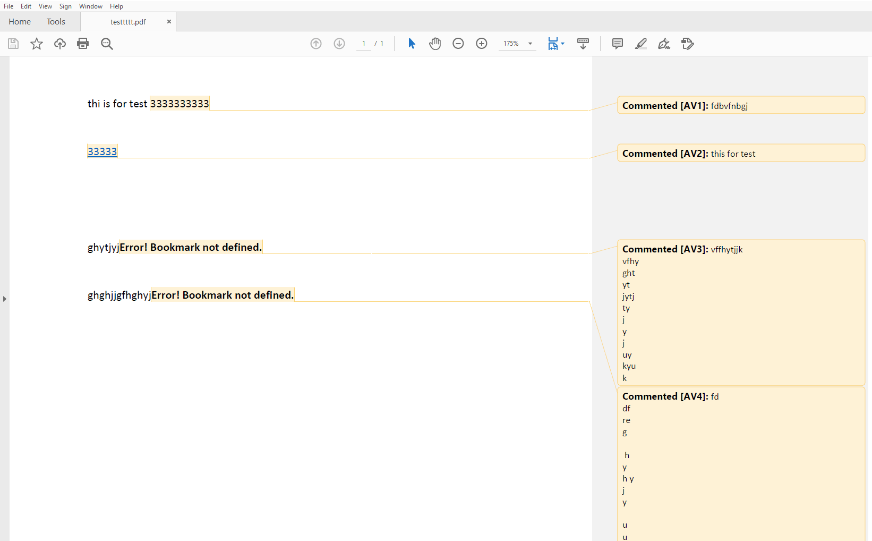Go to next page arrow
The width and height of the screenshot is (872, 541).
pyautogui.click(x=339, y=44)
